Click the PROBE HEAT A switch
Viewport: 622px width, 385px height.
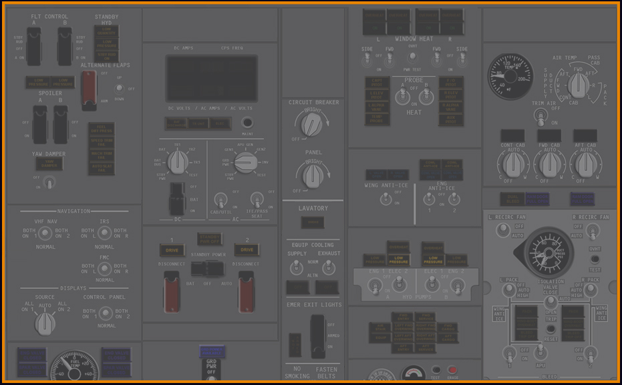(x=402, y=97)
